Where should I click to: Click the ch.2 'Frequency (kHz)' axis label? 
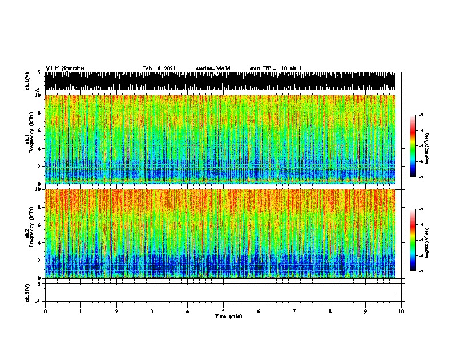click(31, 227)
